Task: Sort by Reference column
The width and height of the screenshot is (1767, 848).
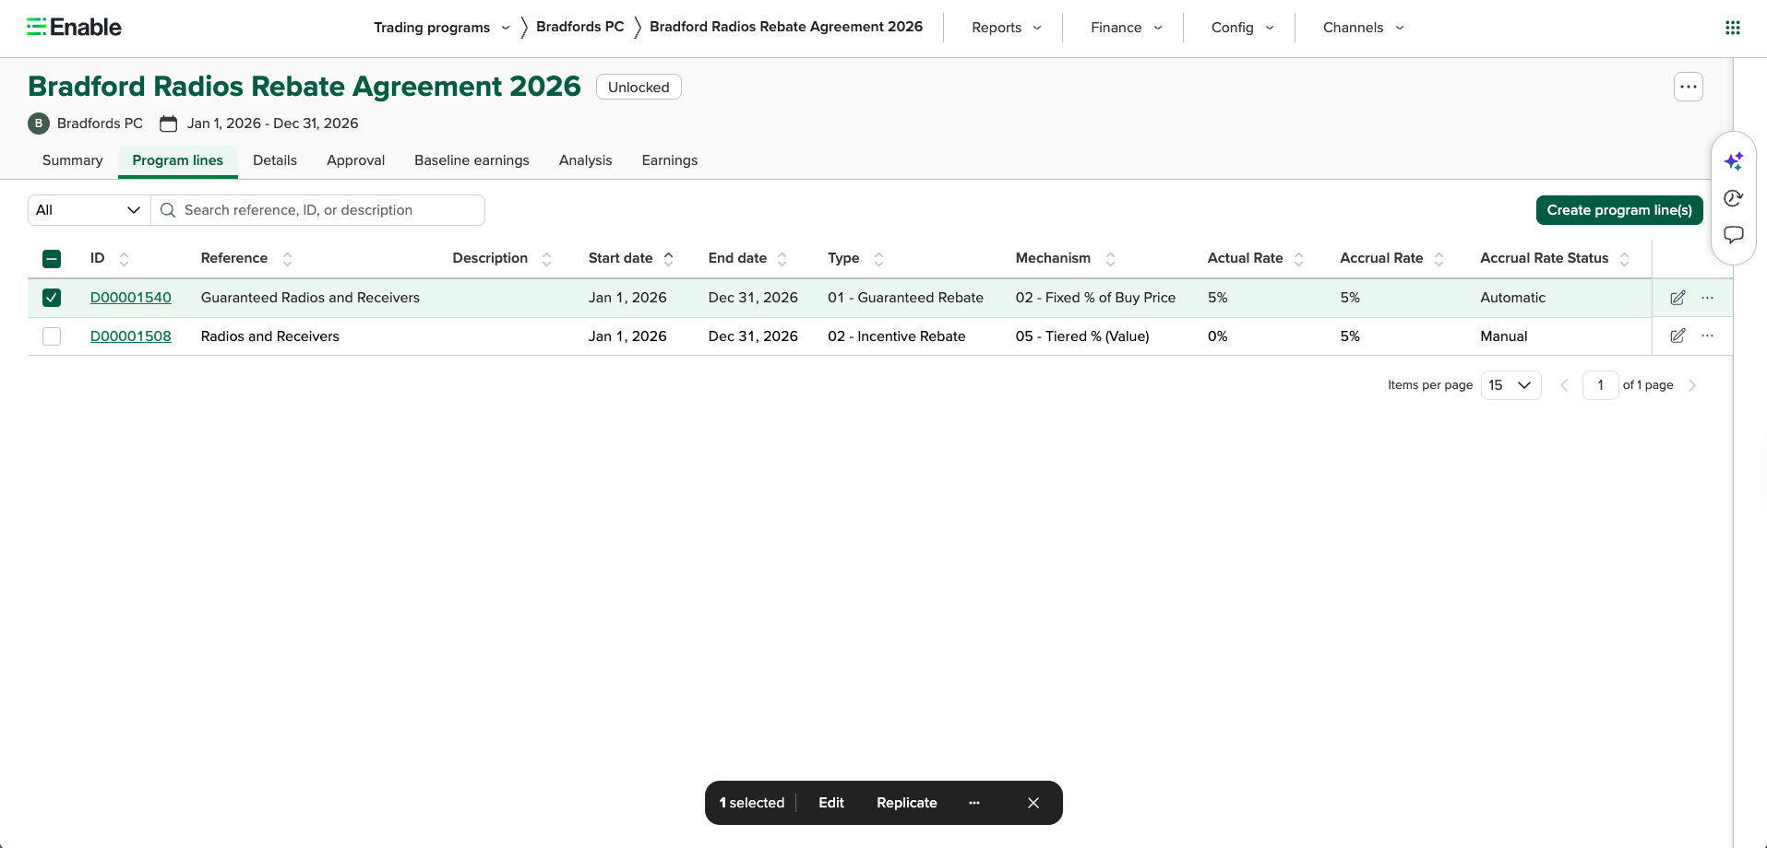Action: (287, 259)
